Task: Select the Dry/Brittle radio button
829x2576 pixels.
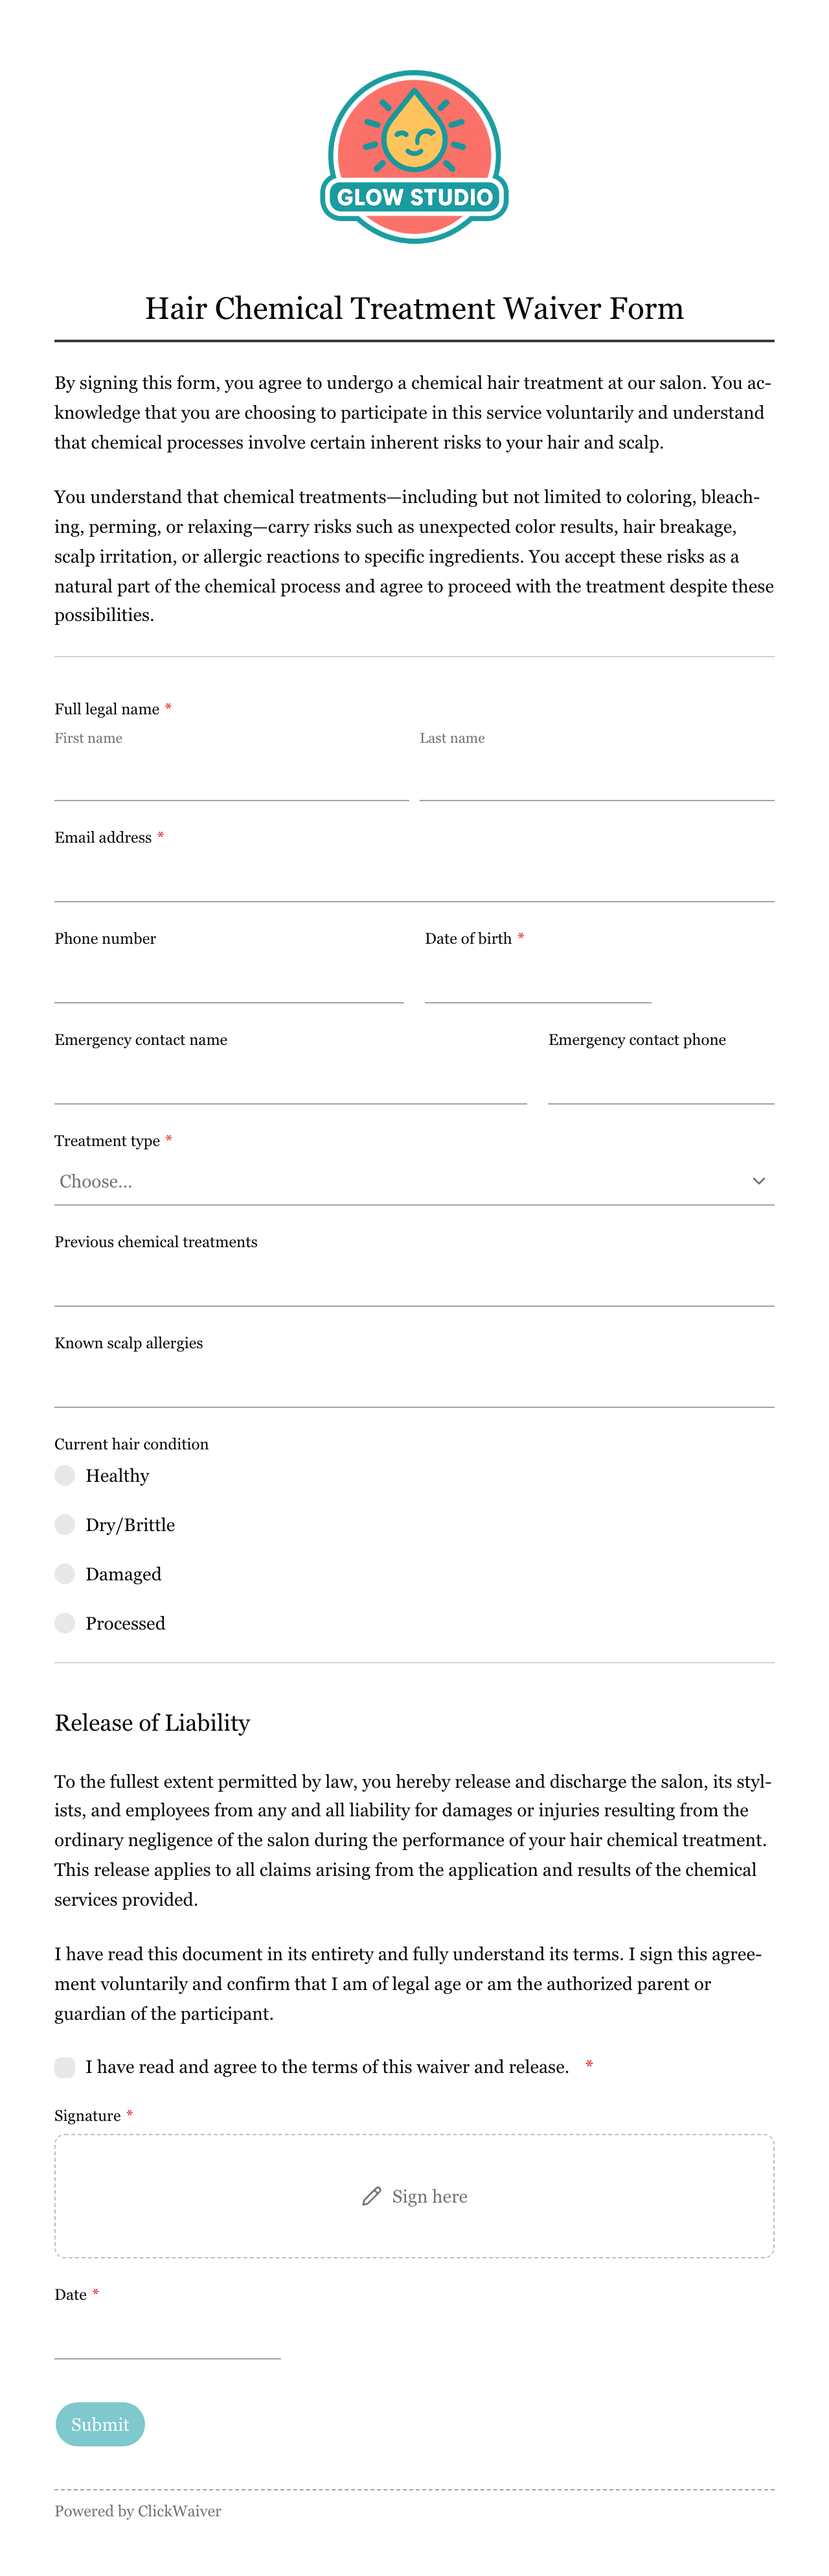Action: 65,1524
